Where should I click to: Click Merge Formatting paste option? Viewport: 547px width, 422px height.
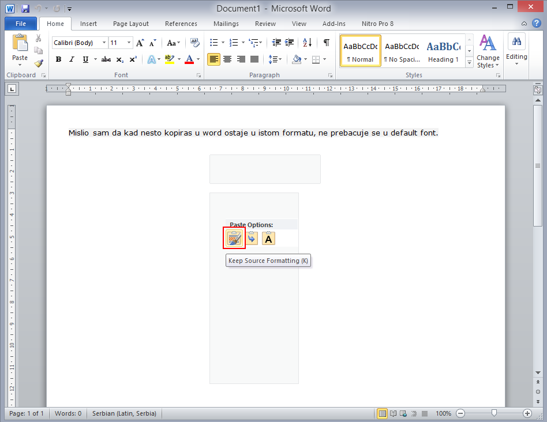[252, 238]
